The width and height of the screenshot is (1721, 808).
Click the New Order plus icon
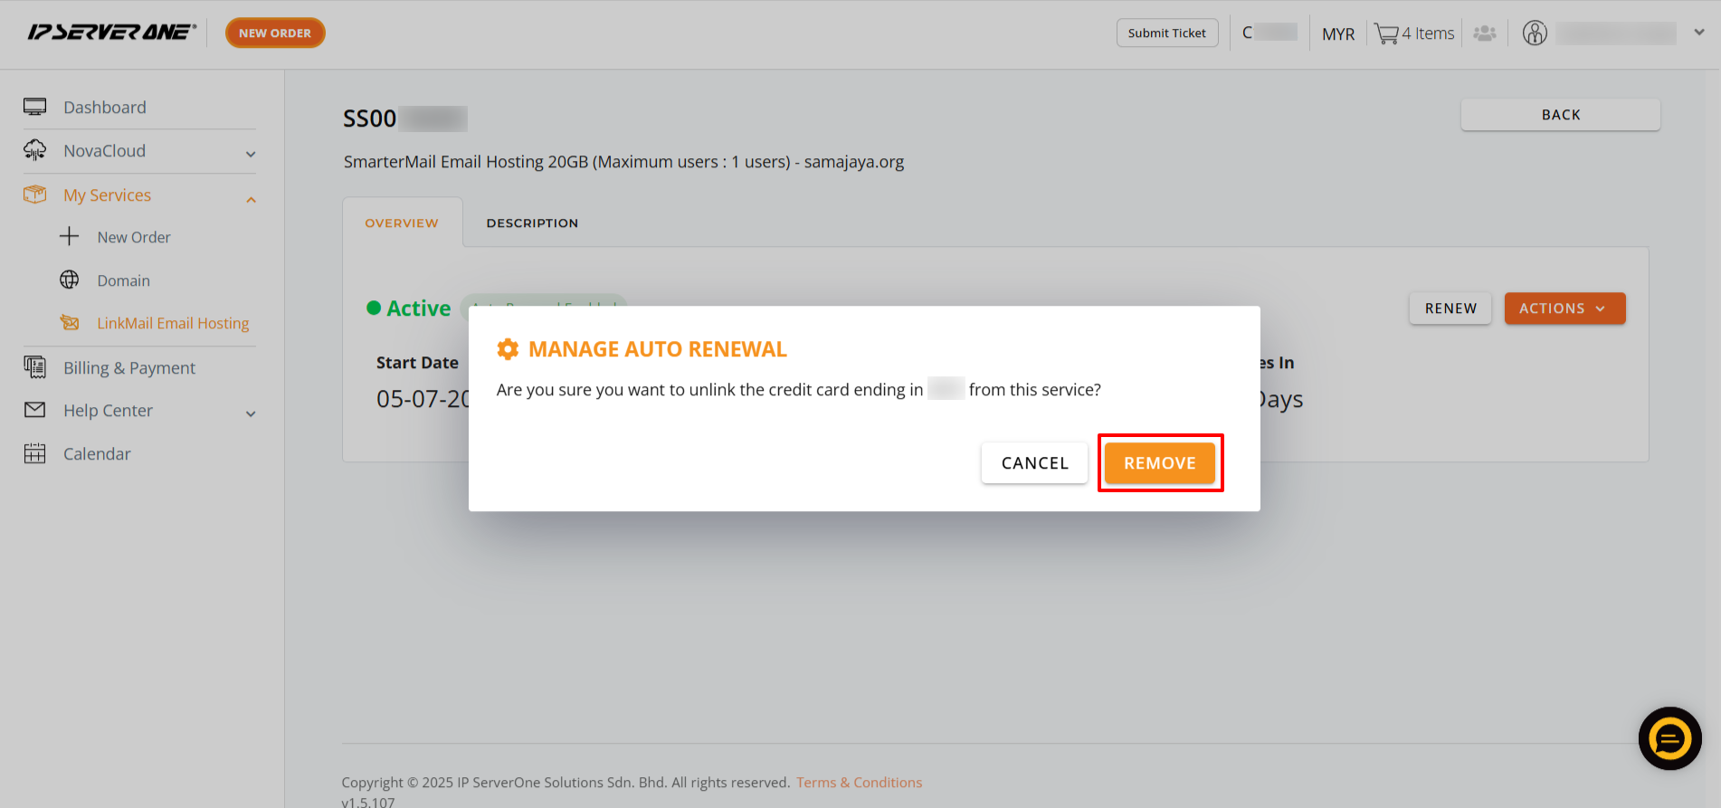pyautogui.click(x=69, y=237)
